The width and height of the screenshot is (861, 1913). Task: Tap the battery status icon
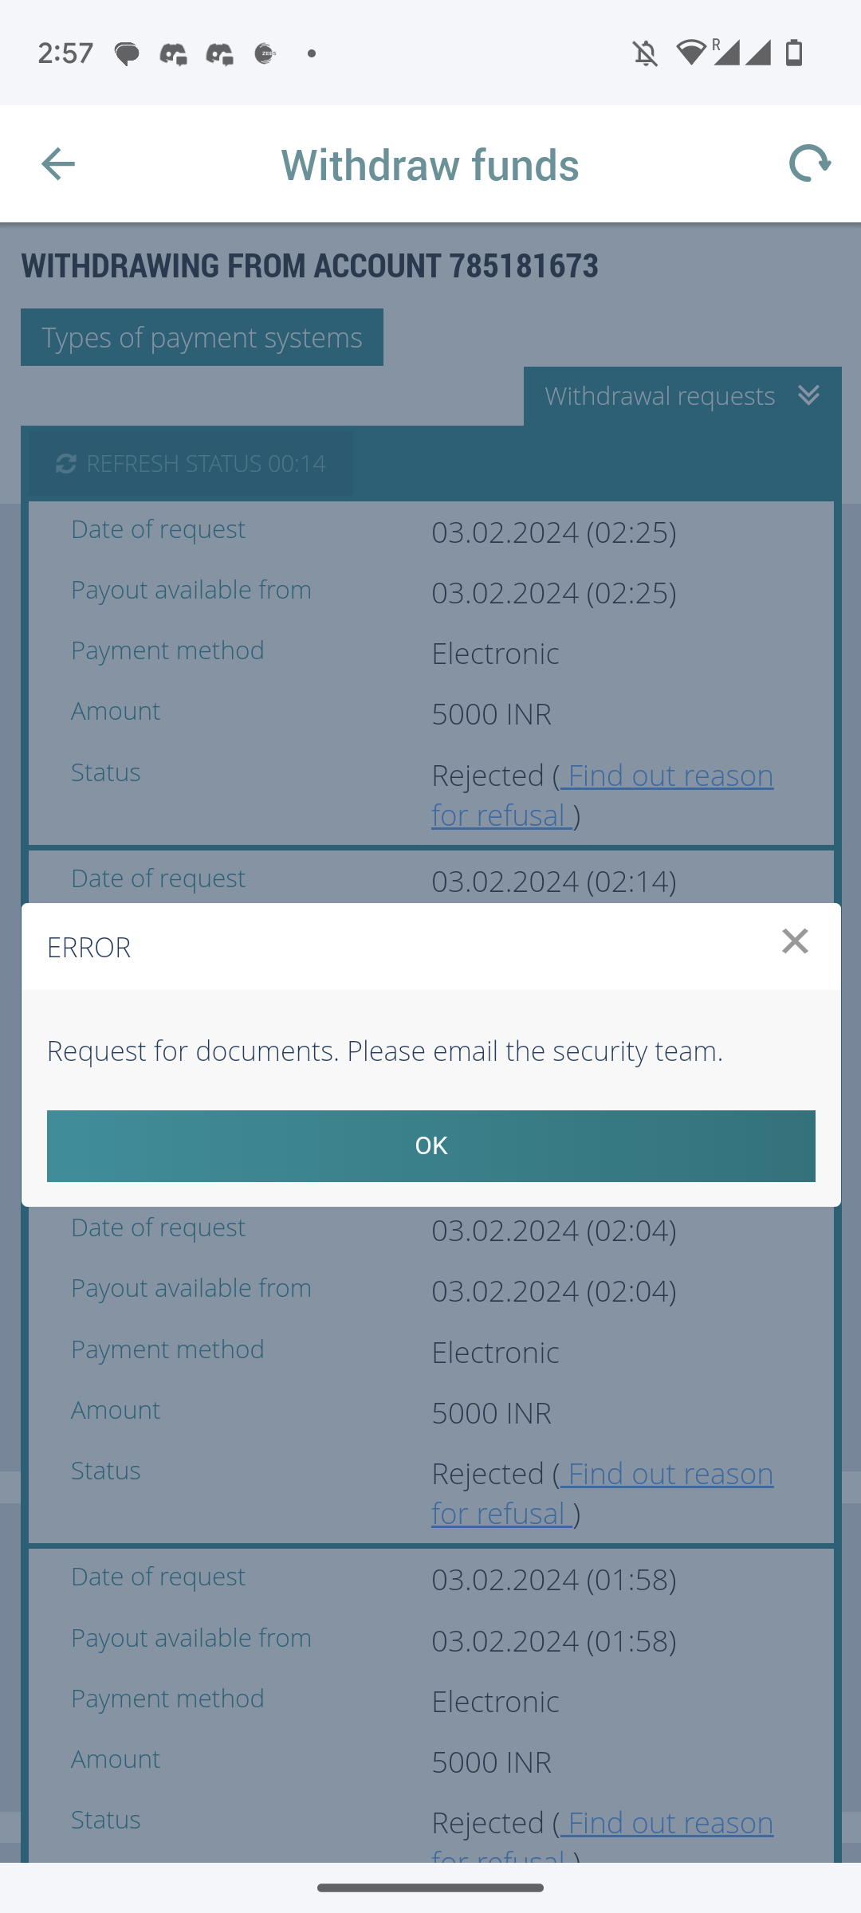pyautogui.click(x=794, y=53)
